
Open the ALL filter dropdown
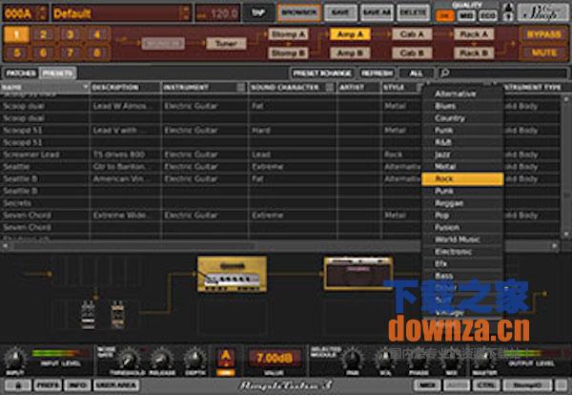tap(417, 73)
